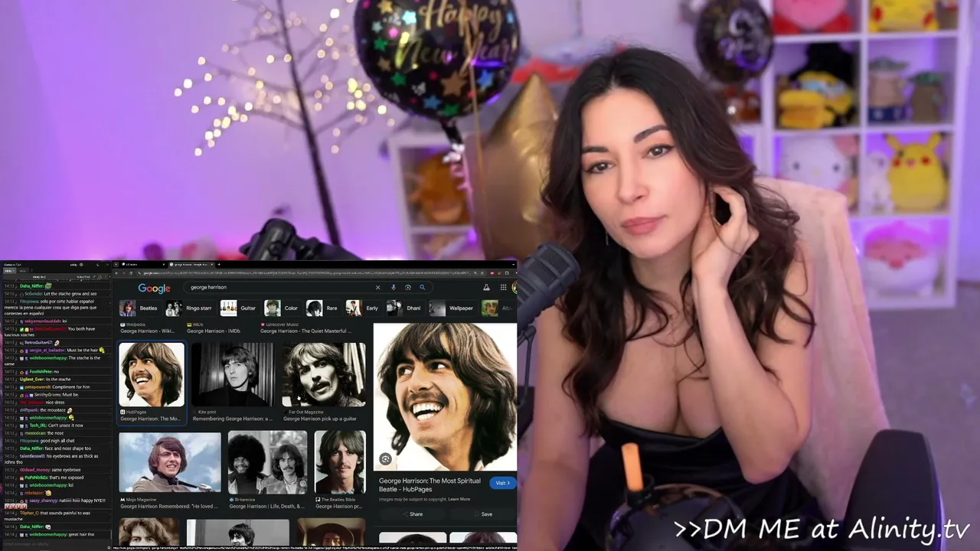Viewport: 980px width, 551px height.
Task: Open Google Lens image search
Action: pos(407,288)
